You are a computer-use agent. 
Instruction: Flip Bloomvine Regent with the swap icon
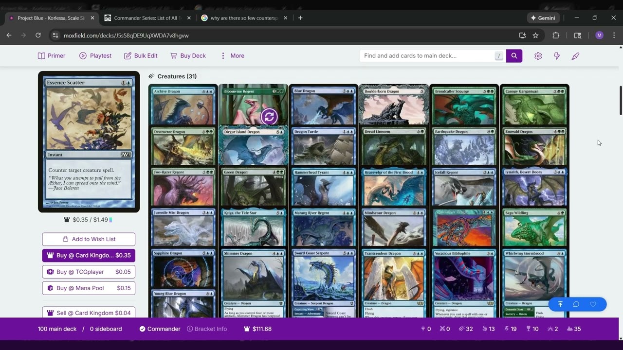pos(269,116)
